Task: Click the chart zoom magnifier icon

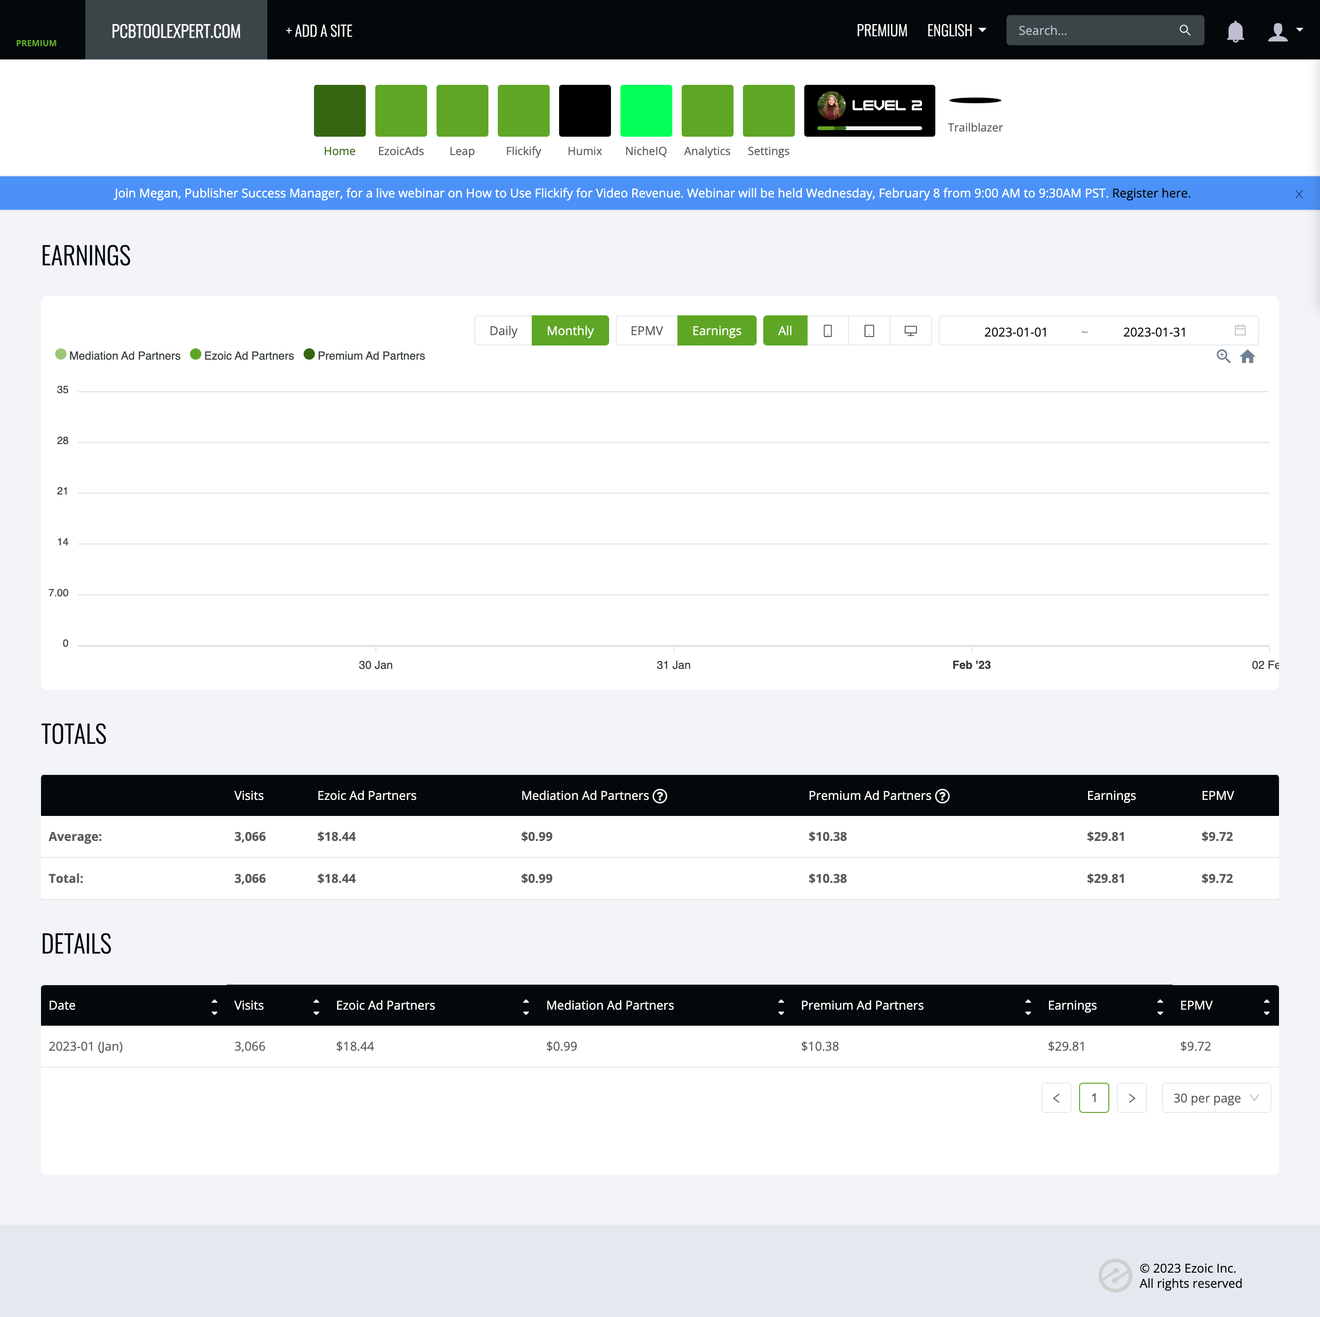Action: coord(1223,356)
